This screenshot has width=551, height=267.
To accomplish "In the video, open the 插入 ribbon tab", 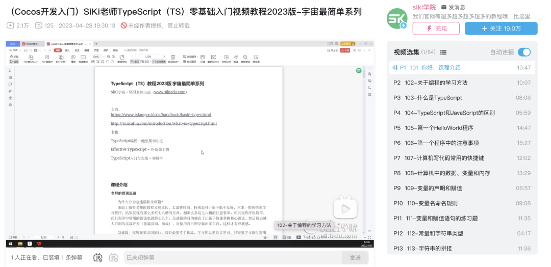I will pos(67,50).
